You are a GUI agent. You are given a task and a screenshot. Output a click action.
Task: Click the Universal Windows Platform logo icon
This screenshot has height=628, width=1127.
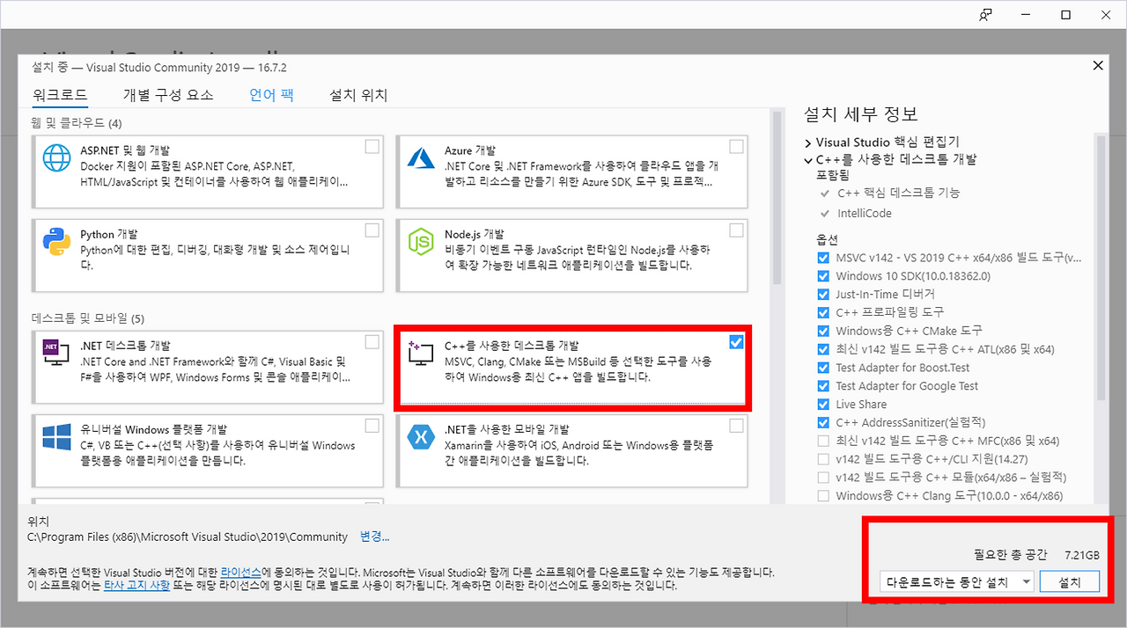pos(56,435)
